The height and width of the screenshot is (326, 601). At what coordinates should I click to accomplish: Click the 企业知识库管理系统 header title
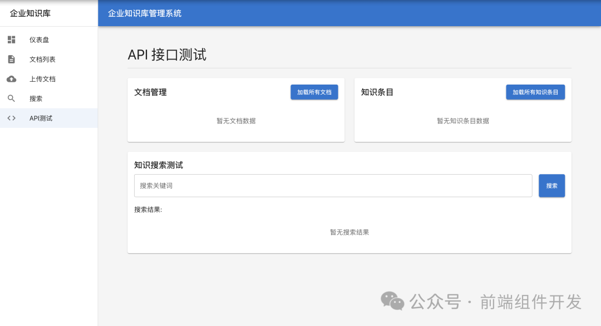point(145,13)
